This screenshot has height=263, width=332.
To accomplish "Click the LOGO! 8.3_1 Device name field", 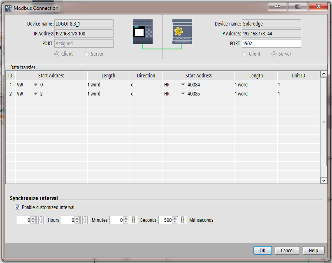I will coord(84,24).
